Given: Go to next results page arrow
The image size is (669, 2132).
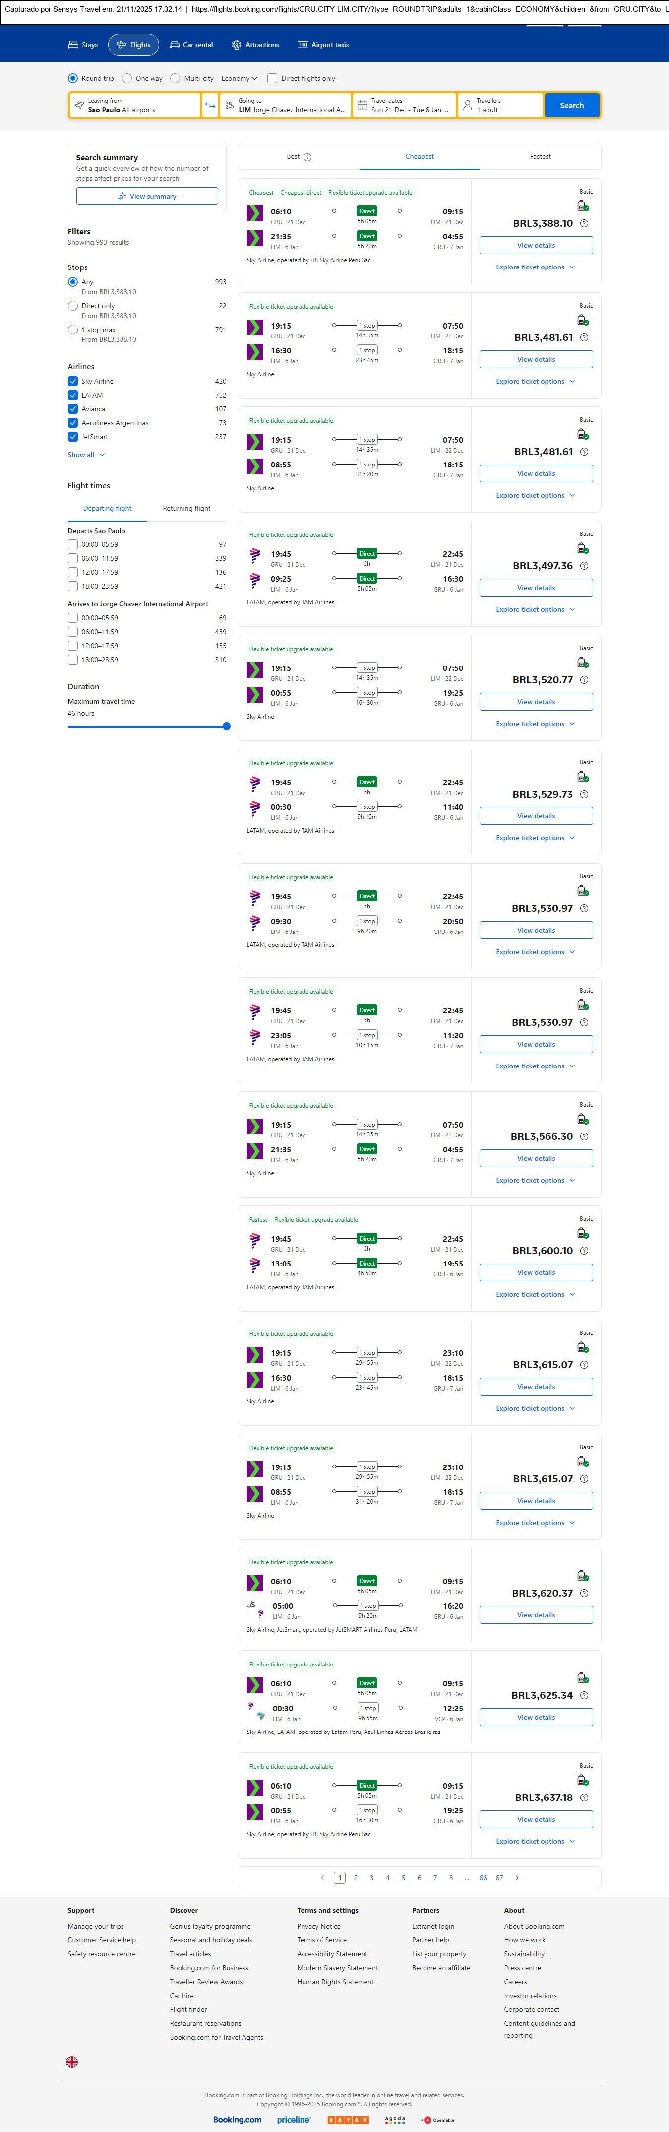Looking at the screenshot, I should coord(517,1878).
